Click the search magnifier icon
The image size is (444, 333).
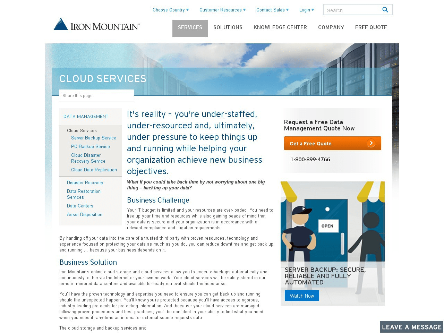click(x=385, y=10)
